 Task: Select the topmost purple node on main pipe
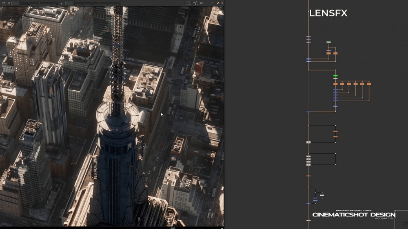pos(308,37)
